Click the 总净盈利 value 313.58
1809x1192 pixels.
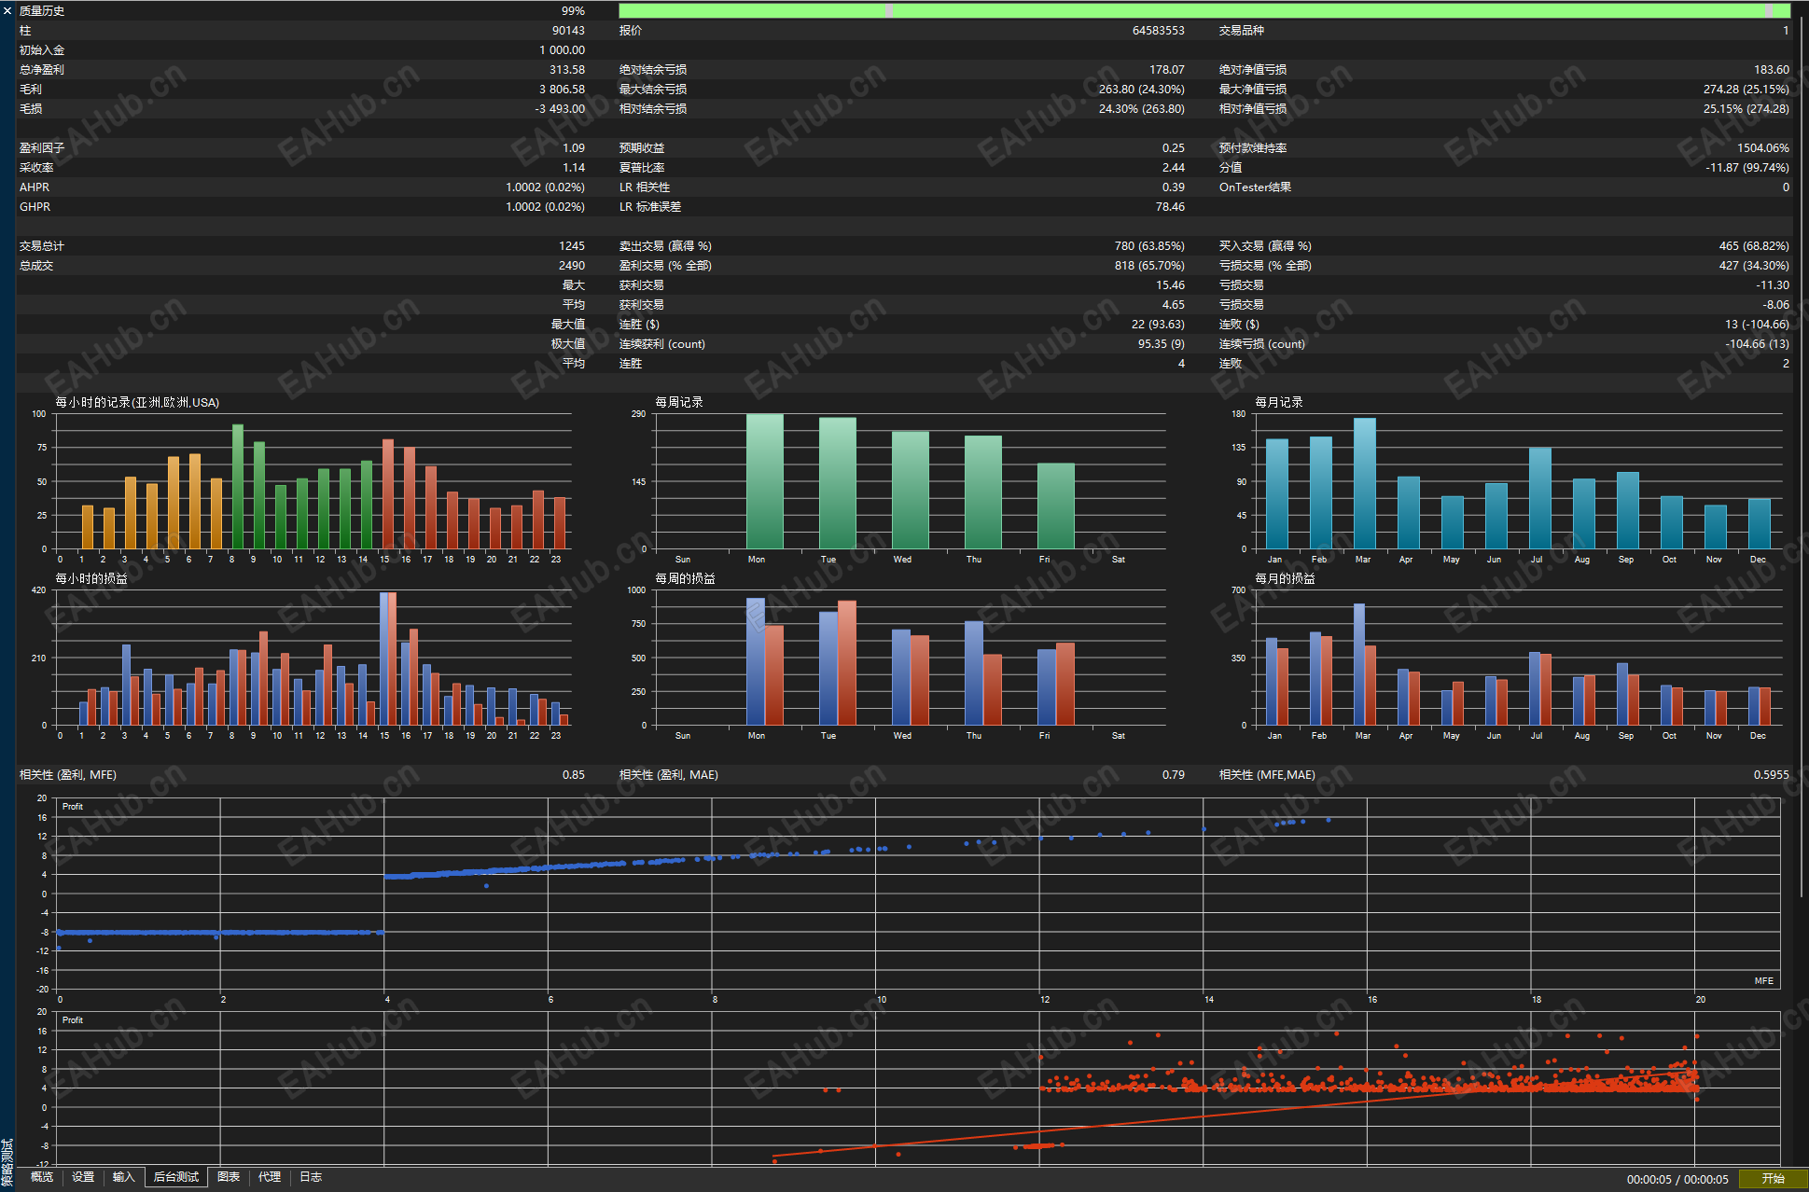tap(567, 70)
